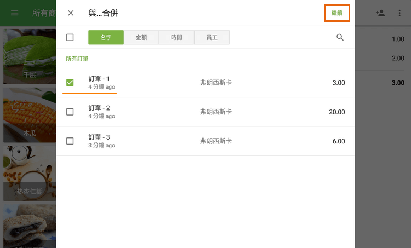Search orders with magnifier icon

340,37
